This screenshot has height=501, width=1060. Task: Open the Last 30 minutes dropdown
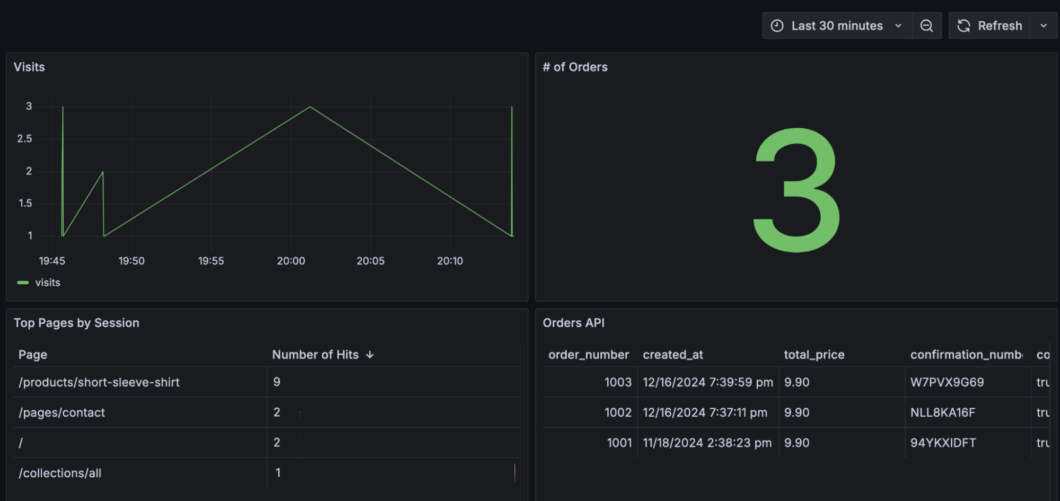click(837, 25)
